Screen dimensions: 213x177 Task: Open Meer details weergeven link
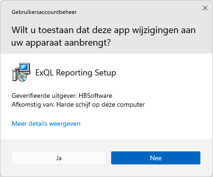coord(46,124)
